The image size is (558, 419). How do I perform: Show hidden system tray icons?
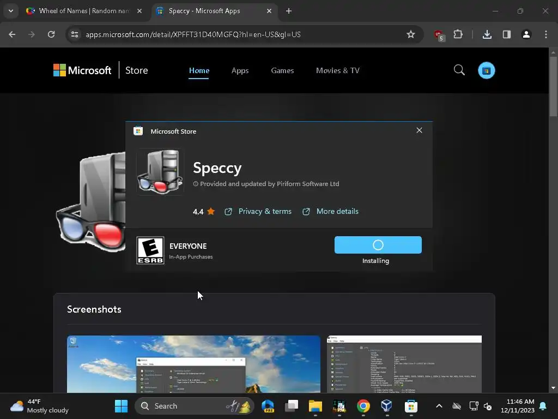point(439,406)
